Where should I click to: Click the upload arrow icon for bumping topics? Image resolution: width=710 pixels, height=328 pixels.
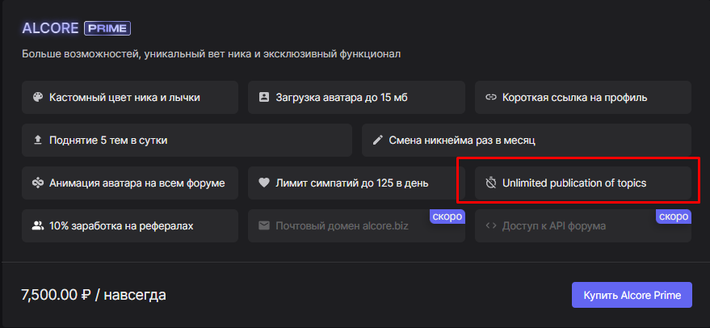pyautogui.click(x=37, y=140)
